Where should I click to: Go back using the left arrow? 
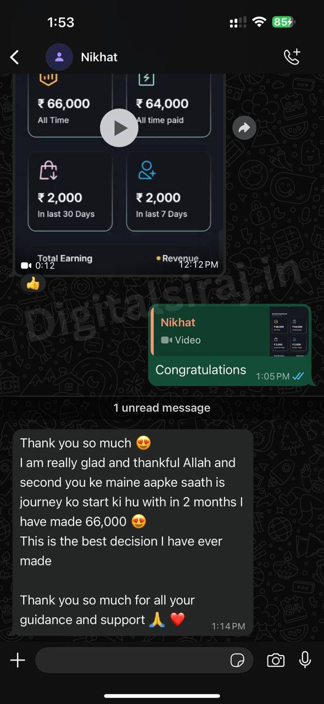pos(15,57)
